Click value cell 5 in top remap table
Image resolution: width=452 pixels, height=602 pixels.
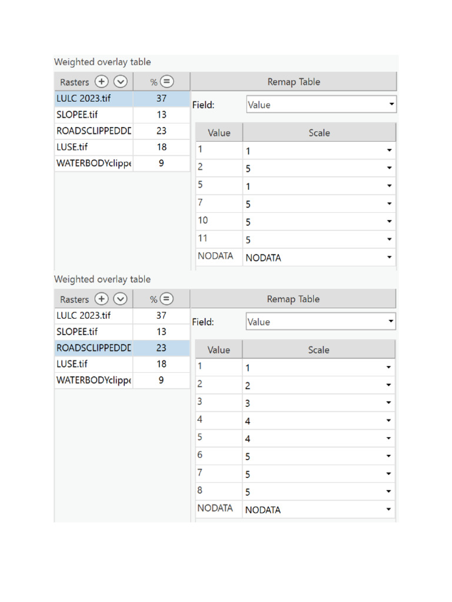coord(219,185)
